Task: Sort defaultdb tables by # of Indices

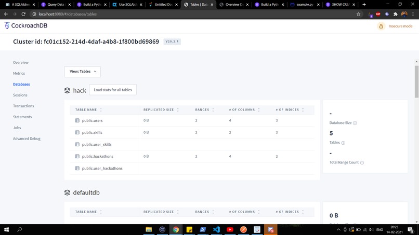Action: click(x=290, y=212)
